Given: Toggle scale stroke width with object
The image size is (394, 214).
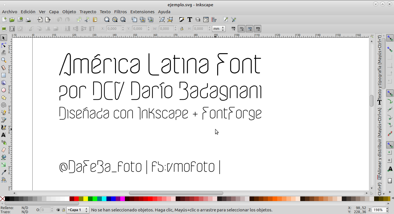Looking at the screenshot, I should coord(233,28).
